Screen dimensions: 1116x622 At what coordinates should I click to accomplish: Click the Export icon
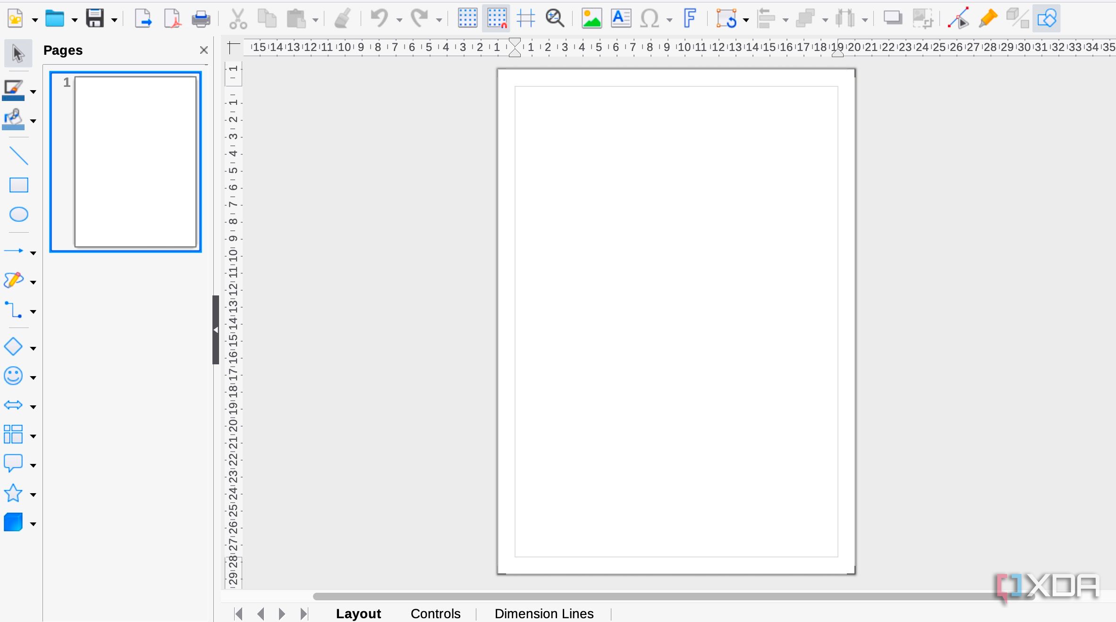tap(143, 18)
